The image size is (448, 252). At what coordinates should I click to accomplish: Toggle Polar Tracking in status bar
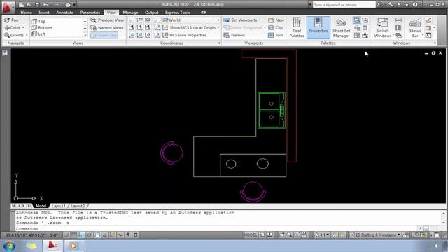(90, 235)
